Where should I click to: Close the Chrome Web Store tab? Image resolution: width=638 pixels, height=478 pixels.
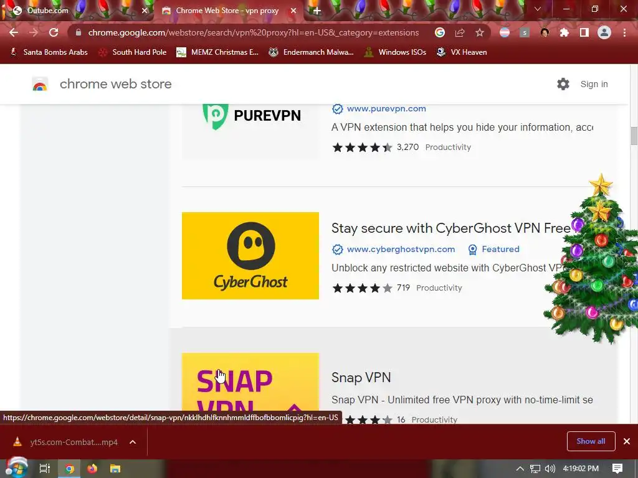coord(293,11)
